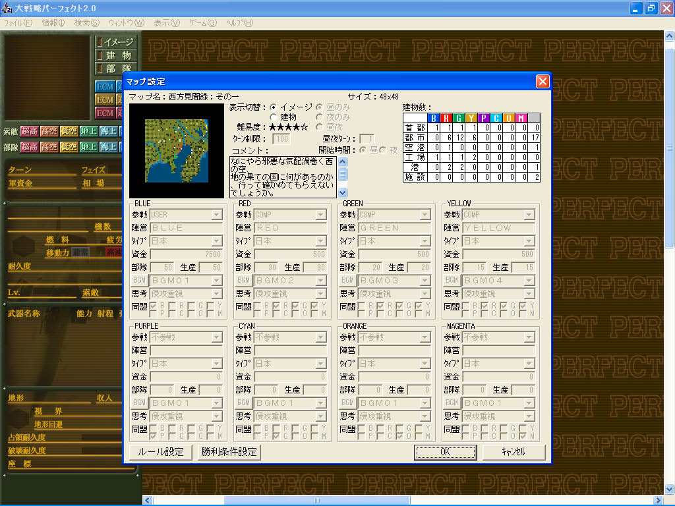Click the red ECM indicator icon
675x506 pixels.
click(x=105, y=113)
